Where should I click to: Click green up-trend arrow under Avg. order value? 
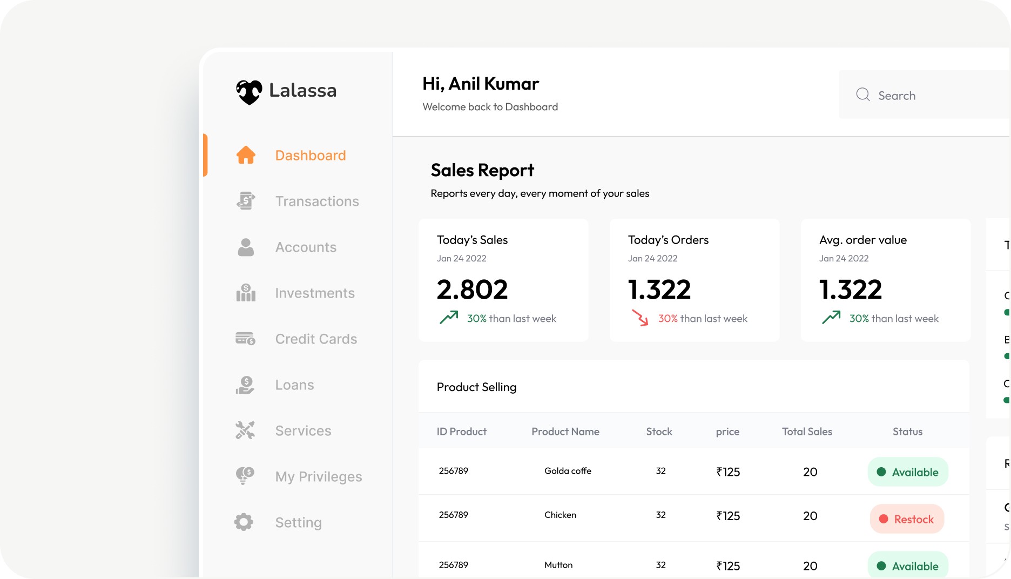point(831,317)
